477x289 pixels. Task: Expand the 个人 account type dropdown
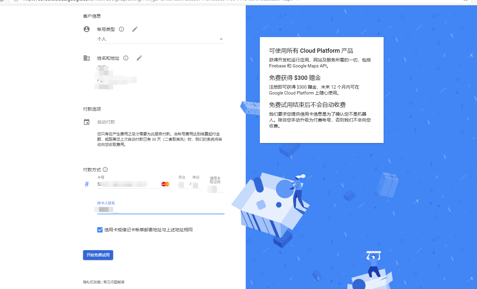(161, 39)
